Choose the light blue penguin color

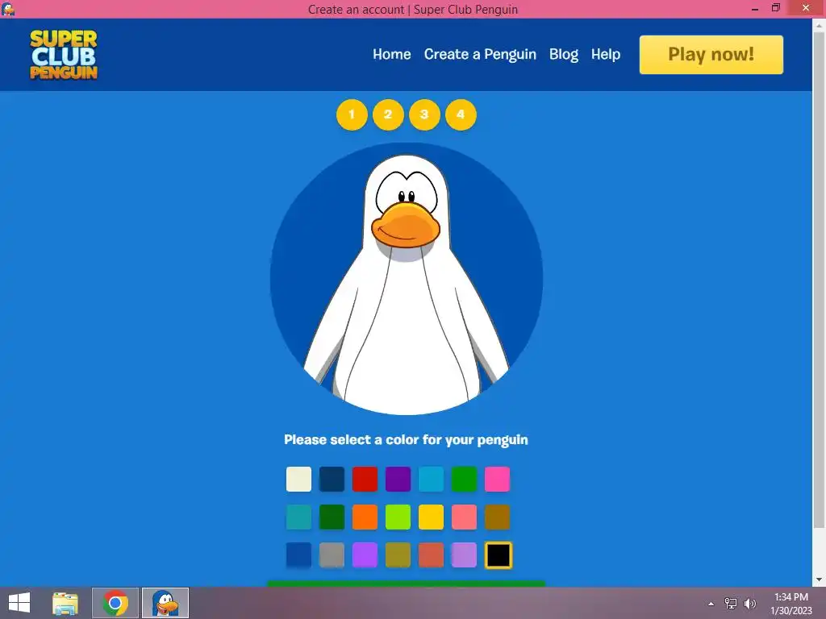pos(431,479)
